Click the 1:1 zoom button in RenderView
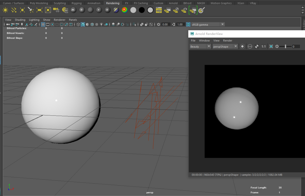 pyautogui.click(x=263, y=46)
